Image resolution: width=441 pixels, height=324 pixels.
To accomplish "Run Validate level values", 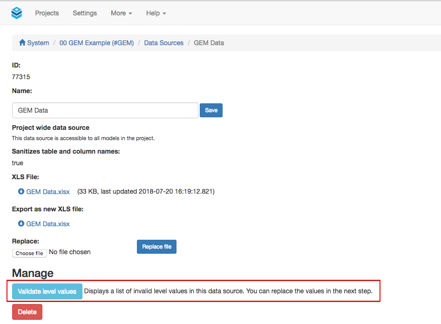I will (x=47, y=291).
